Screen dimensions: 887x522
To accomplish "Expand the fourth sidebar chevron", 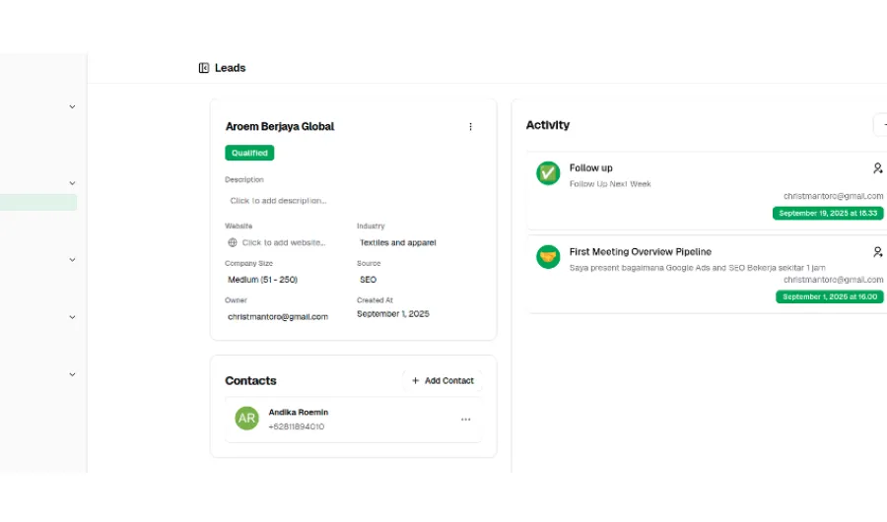I will coord(72,317).
